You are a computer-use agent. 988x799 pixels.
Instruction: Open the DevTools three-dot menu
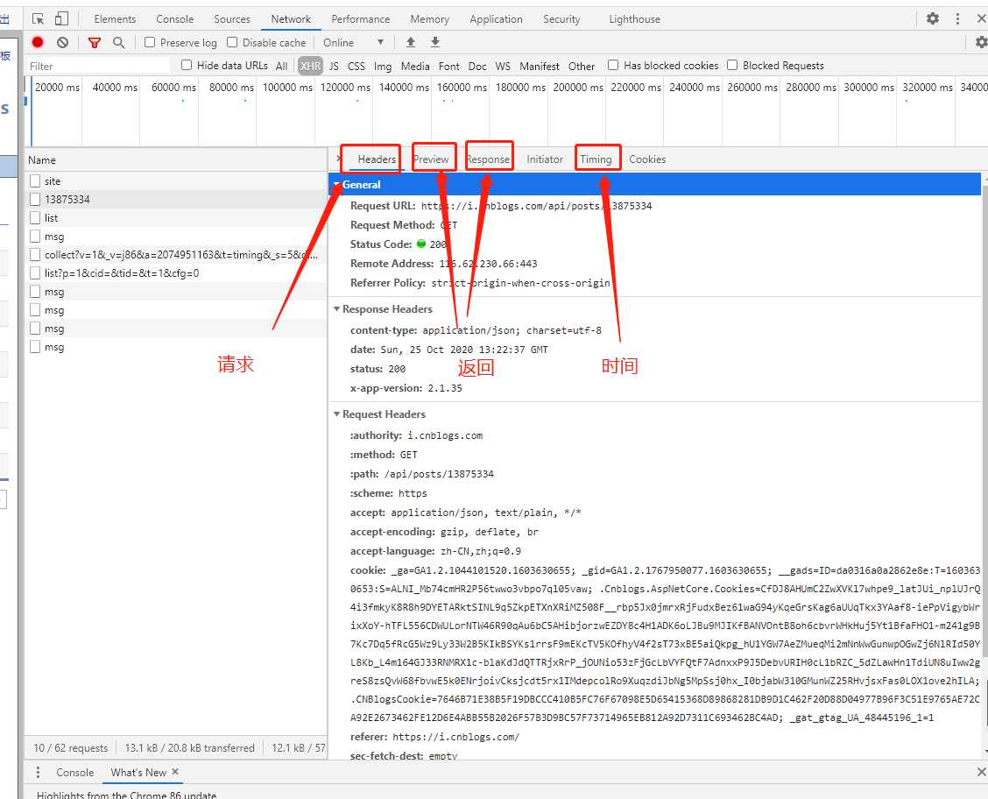click(957, 18)
